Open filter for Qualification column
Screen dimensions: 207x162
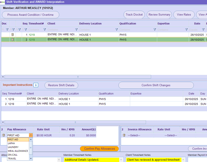pyautogui.click(x=155, y=30)
